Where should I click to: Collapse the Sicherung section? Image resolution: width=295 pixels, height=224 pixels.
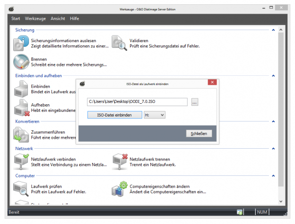pos(273,30)
